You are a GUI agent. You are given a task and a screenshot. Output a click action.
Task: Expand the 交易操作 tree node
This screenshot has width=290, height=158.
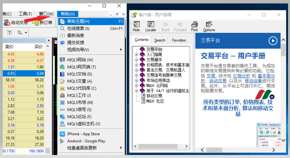136,60
